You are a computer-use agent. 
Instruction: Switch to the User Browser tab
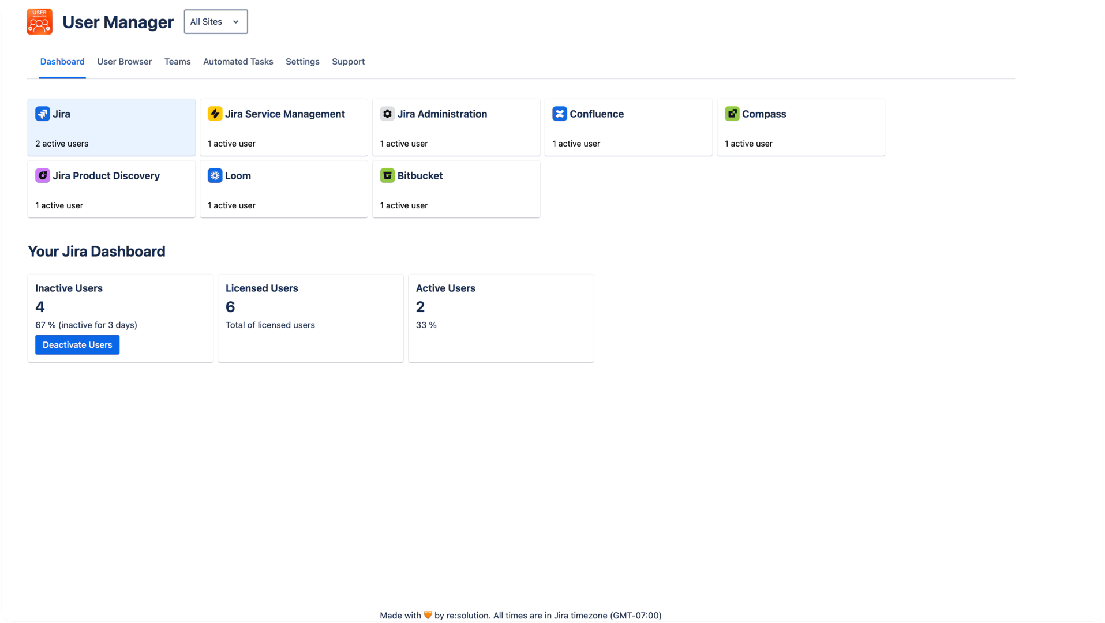(124, 62)
